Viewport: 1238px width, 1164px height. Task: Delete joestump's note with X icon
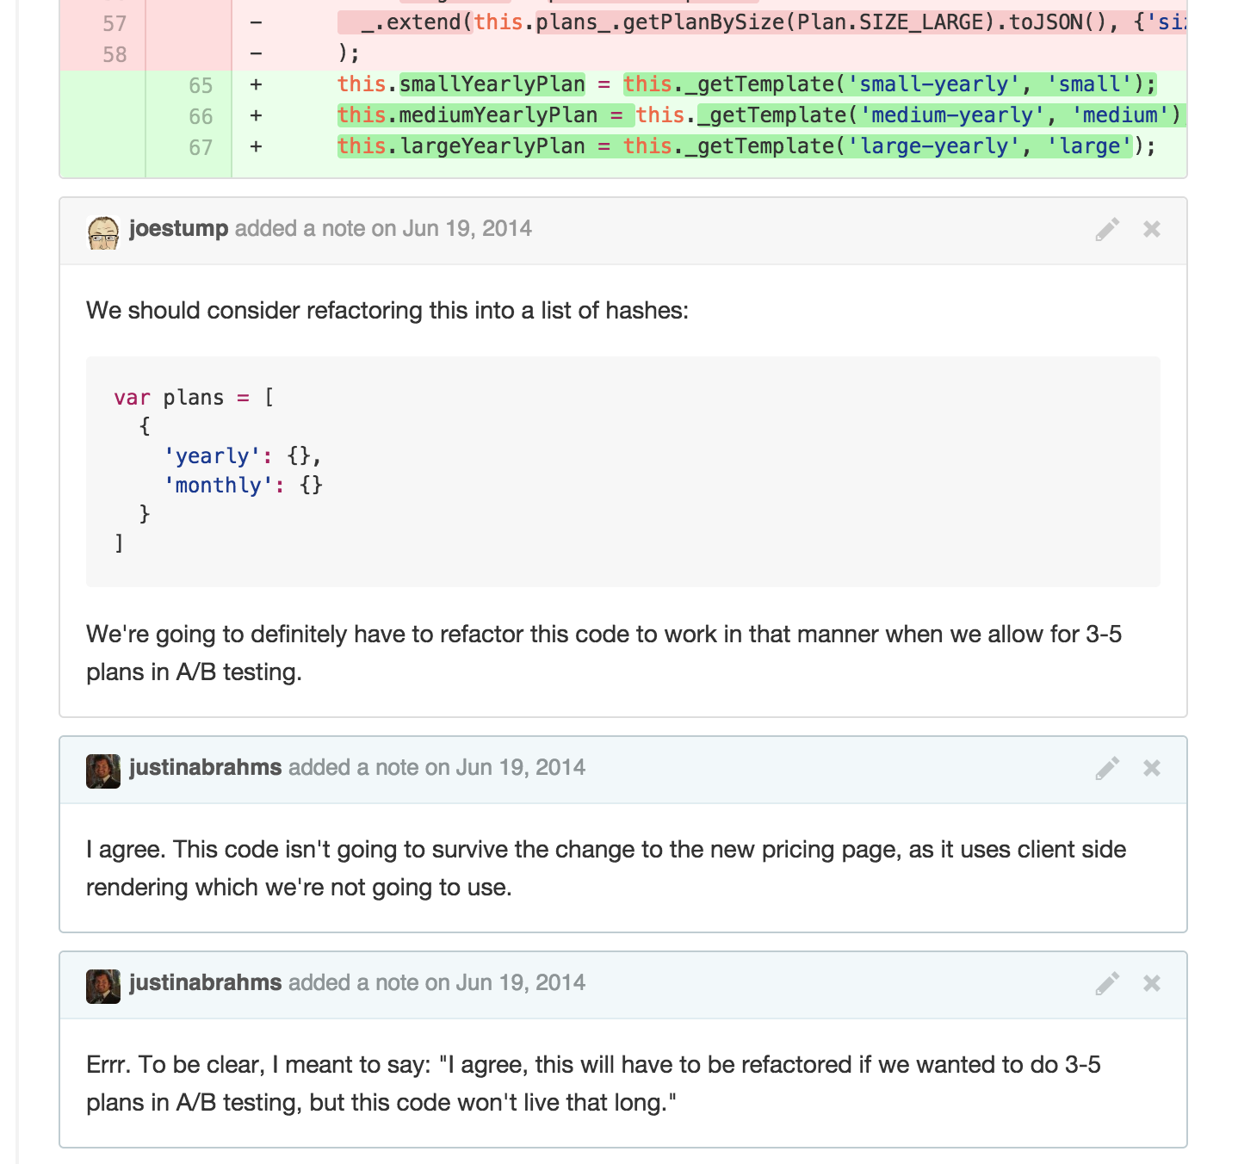point(1152,229)
